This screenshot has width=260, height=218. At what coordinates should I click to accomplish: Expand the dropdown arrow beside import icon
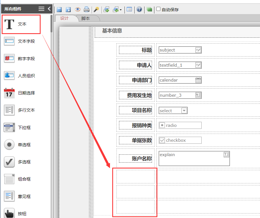point(121,10)
